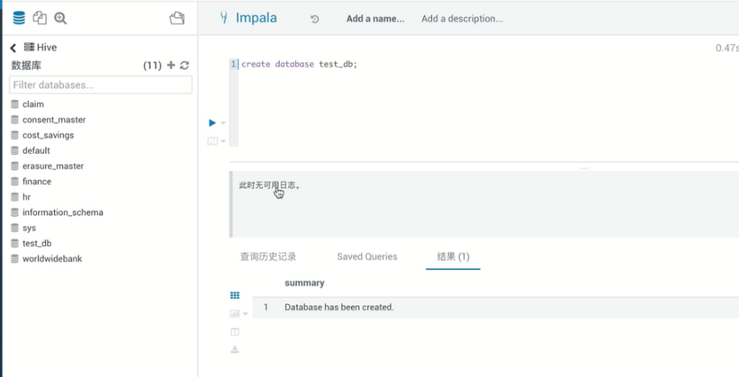The width and height of the screenshot is (739, 377).
Task: Click the database sources icon in left panel
Action: [x=18, y=18]
